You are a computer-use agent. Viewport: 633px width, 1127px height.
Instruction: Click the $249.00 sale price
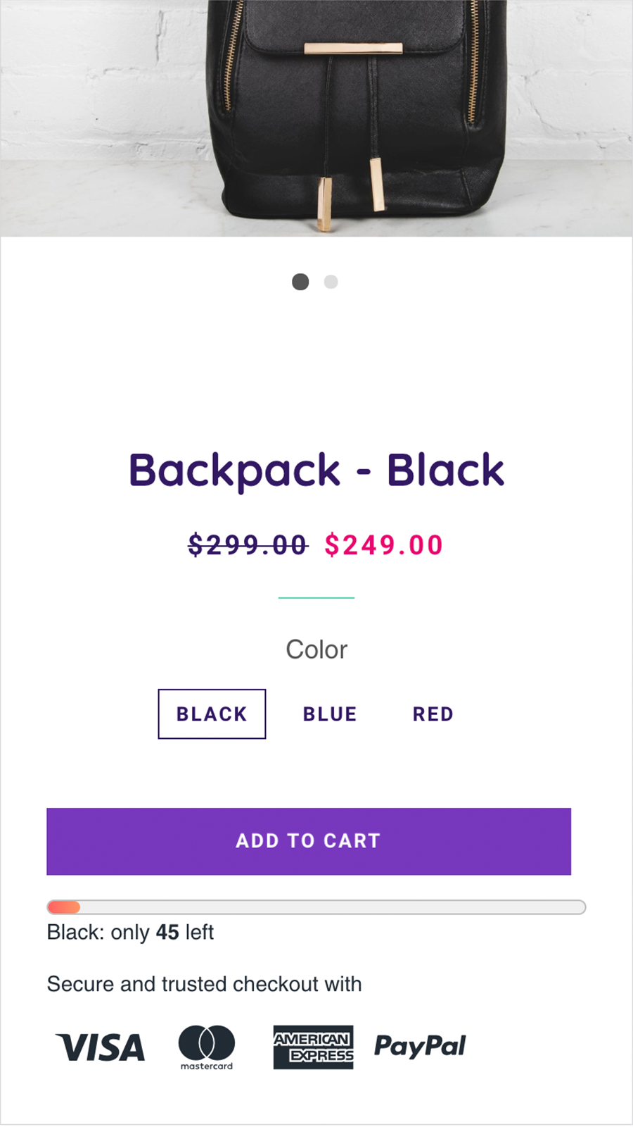[x=384, y=545]
